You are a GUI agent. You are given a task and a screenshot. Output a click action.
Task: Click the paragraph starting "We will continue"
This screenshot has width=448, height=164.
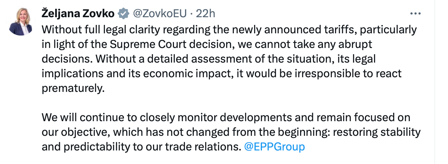(x=221, y=132)
